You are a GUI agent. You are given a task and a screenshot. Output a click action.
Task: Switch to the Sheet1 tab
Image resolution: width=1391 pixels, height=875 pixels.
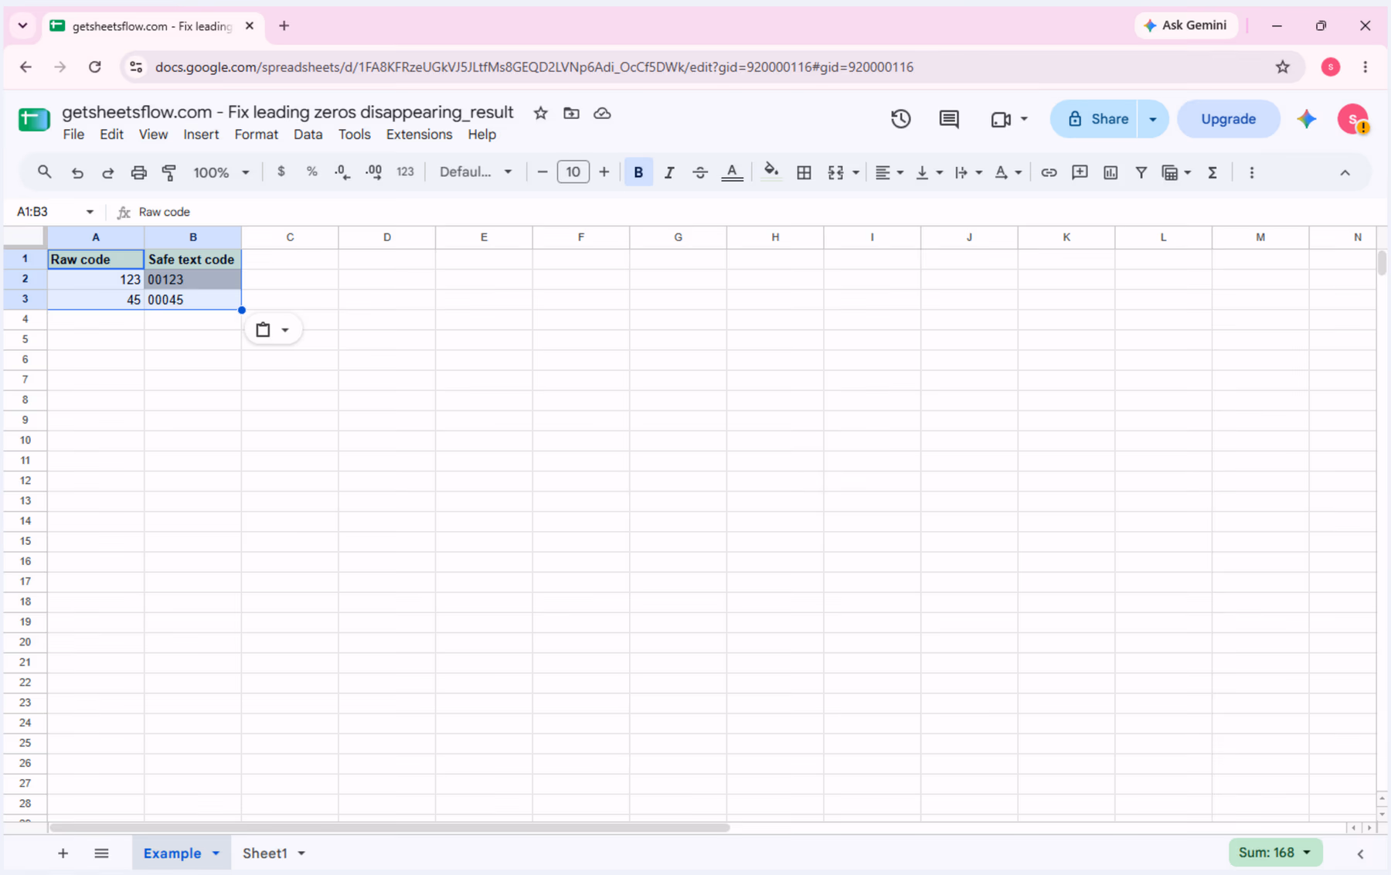pyautogui.click(x=265, y=853)
